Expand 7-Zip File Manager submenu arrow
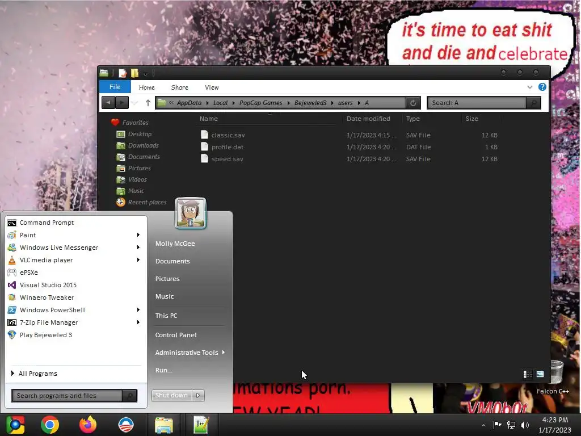581x436 pixels. pos(138,322)
